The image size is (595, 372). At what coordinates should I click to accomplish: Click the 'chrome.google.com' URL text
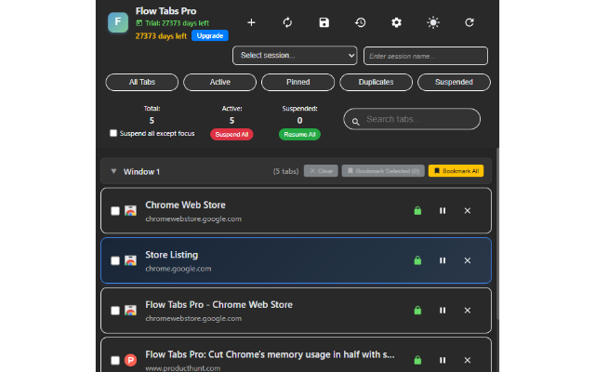point(178,269)
